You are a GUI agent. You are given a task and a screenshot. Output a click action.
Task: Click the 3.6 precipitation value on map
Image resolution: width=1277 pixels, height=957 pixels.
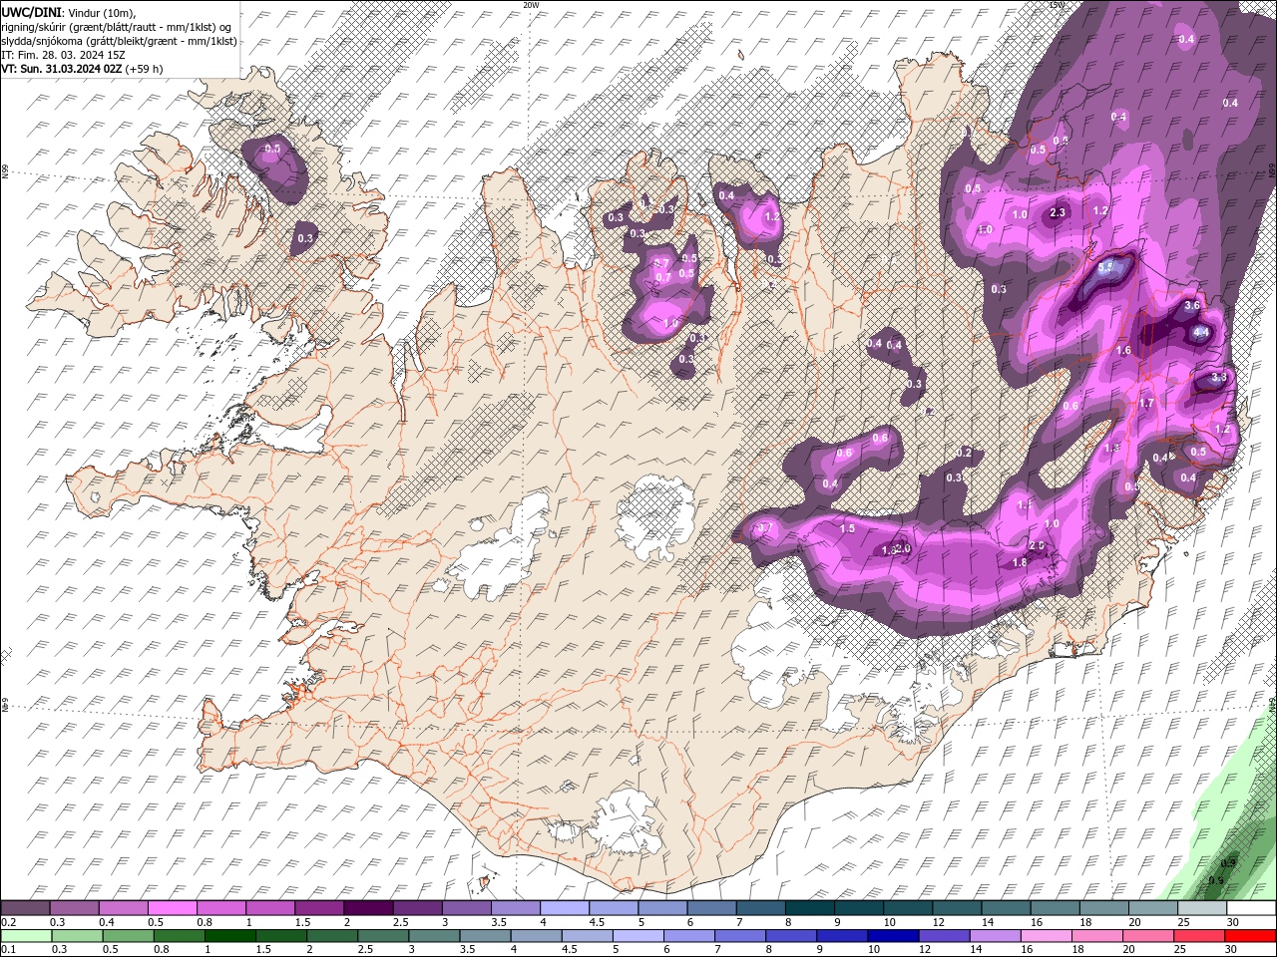coord(1191,306)
